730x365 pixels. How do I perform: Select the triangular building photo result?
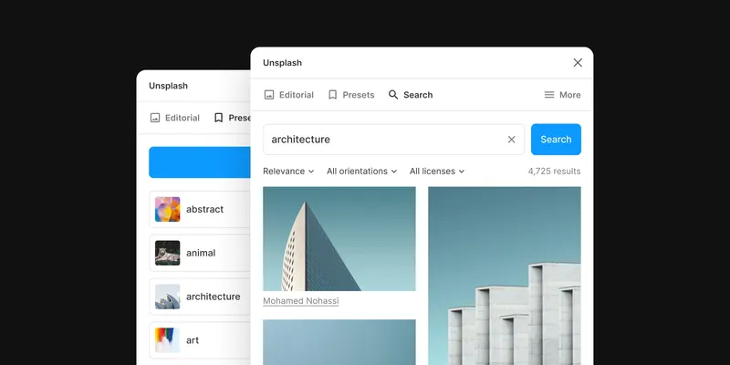click(339, 239)
